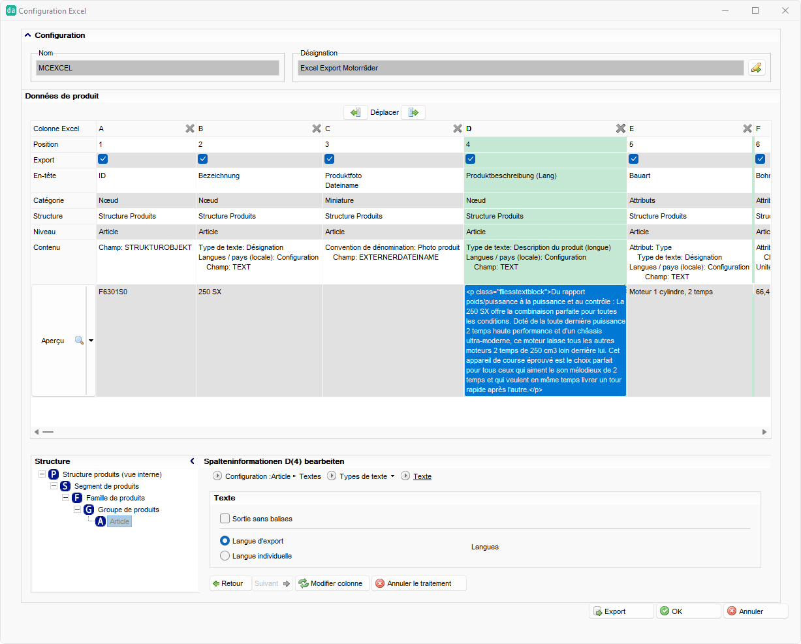Screen dimensions: 801x644
Task: Click blue S Segment de produits icon
Action: click(x=65, y=486)
